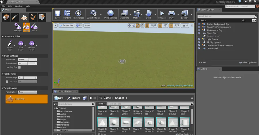Select the rotate gizmo in viewport

pyautogui.click(x=134, y=25)
